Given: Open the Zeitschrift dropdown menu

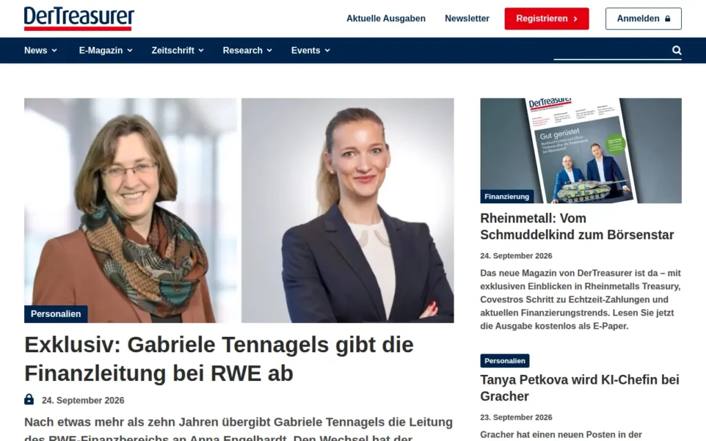Looking at the screenshot, I should coord(177,50).
